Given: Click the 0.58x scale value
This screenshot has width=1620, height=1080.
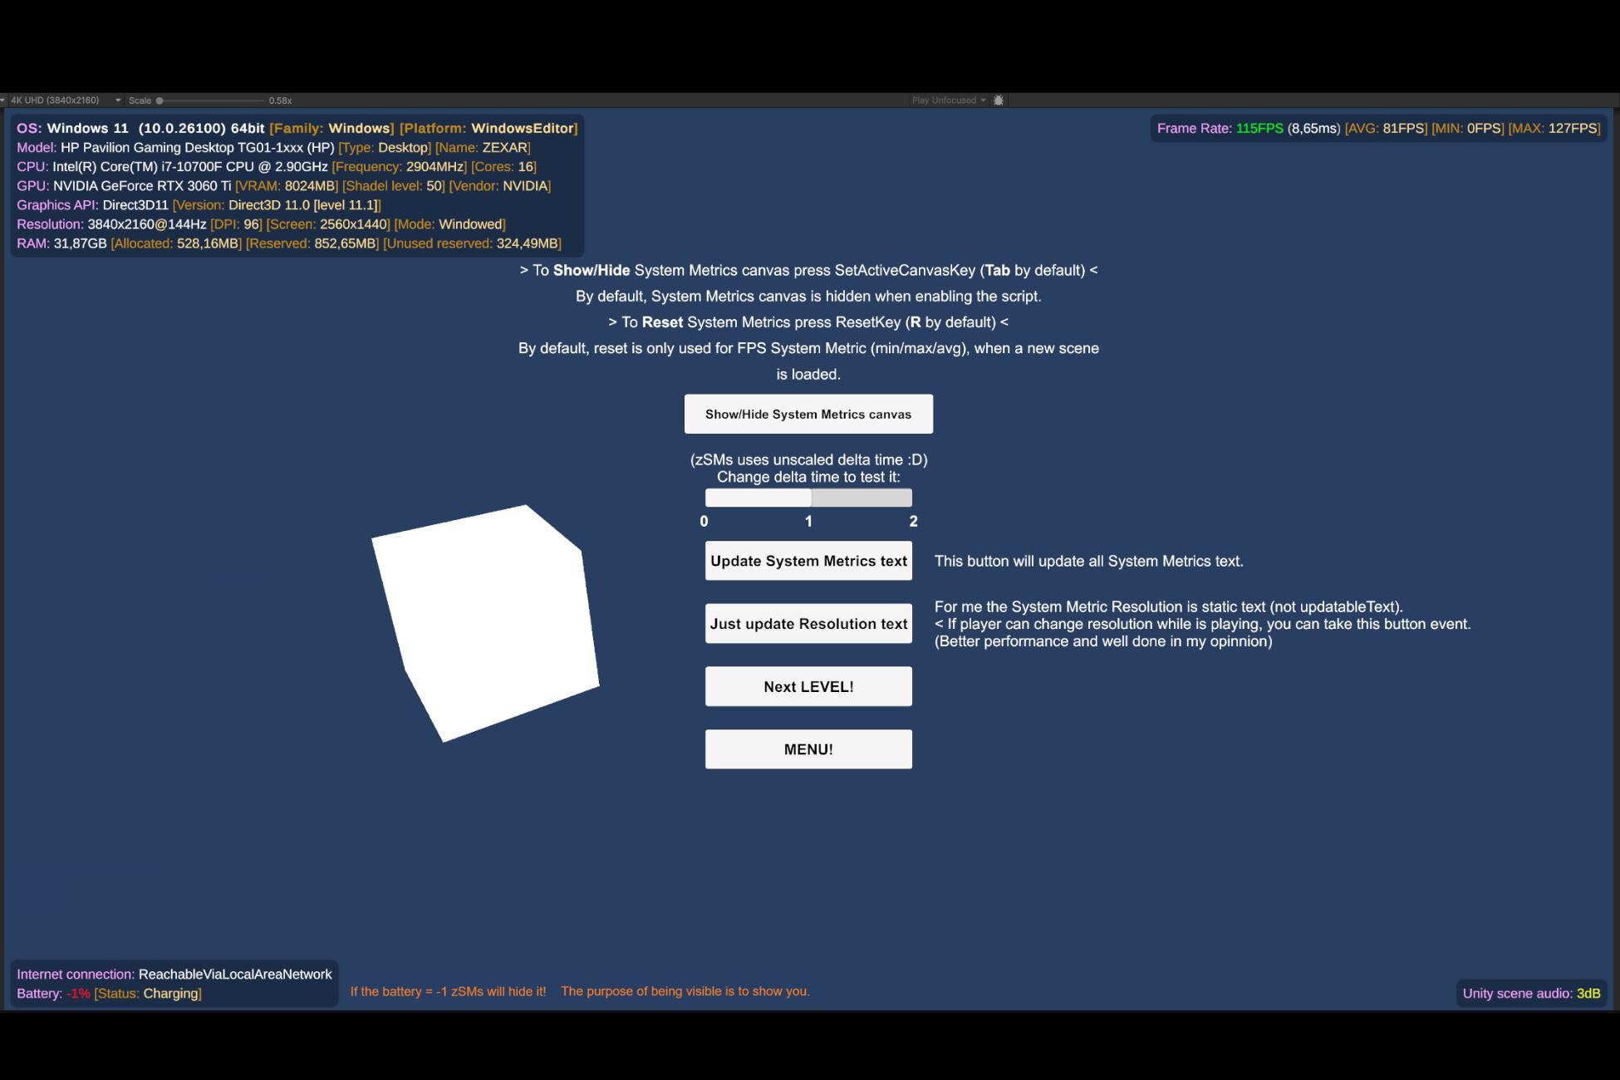Looking at the screenshot, I should click(x=280, y=101).
